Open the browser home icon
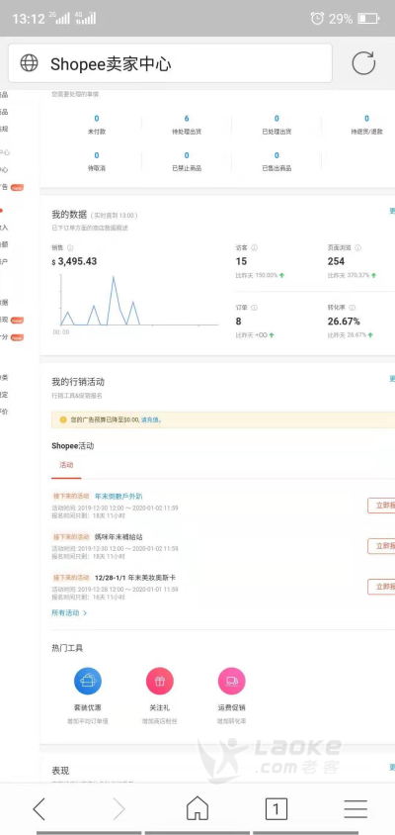Image resolution: width=395 pixels, height=835 pixels. coord(197,808)
